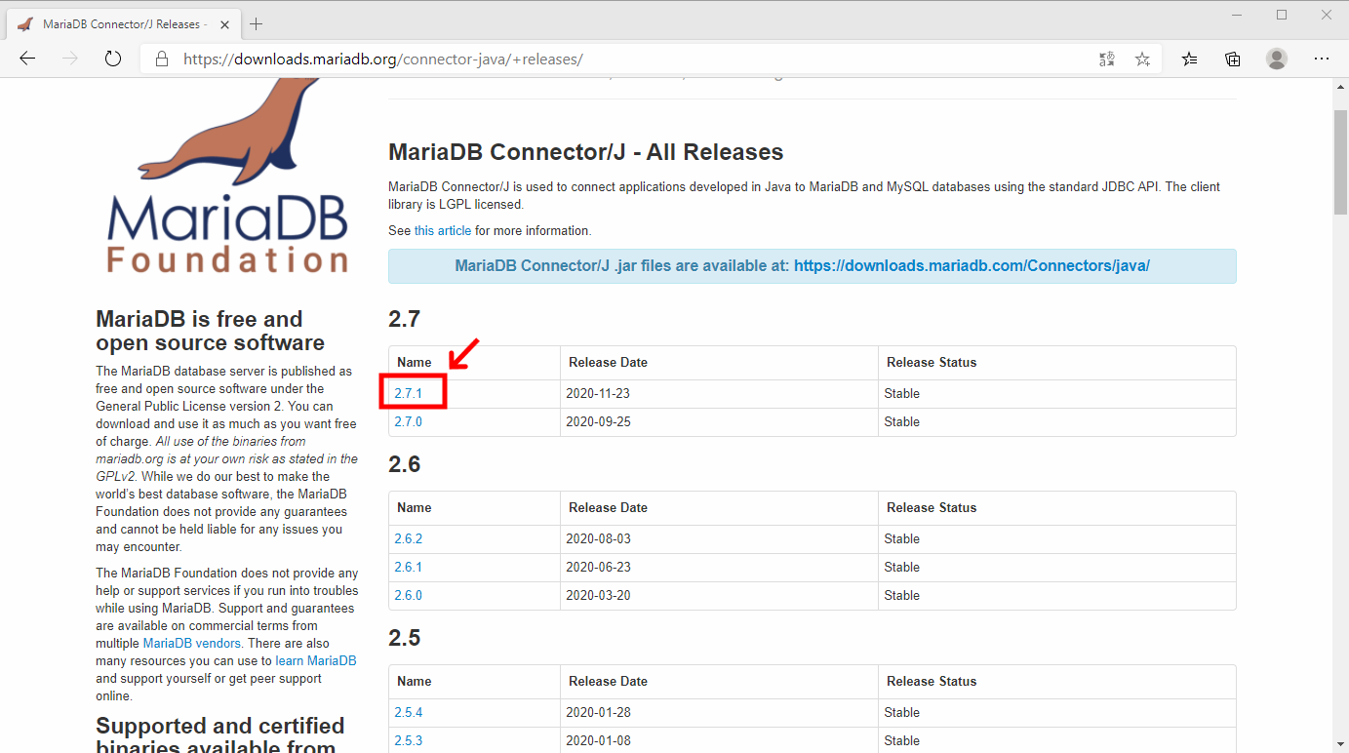Click the 2.7 section heading
This screenshot has width=1349, height=753.
pos(404,319)
